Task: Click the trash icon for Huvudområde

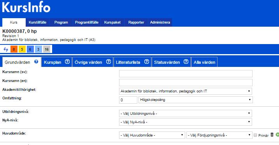Action: click(272, 135)
